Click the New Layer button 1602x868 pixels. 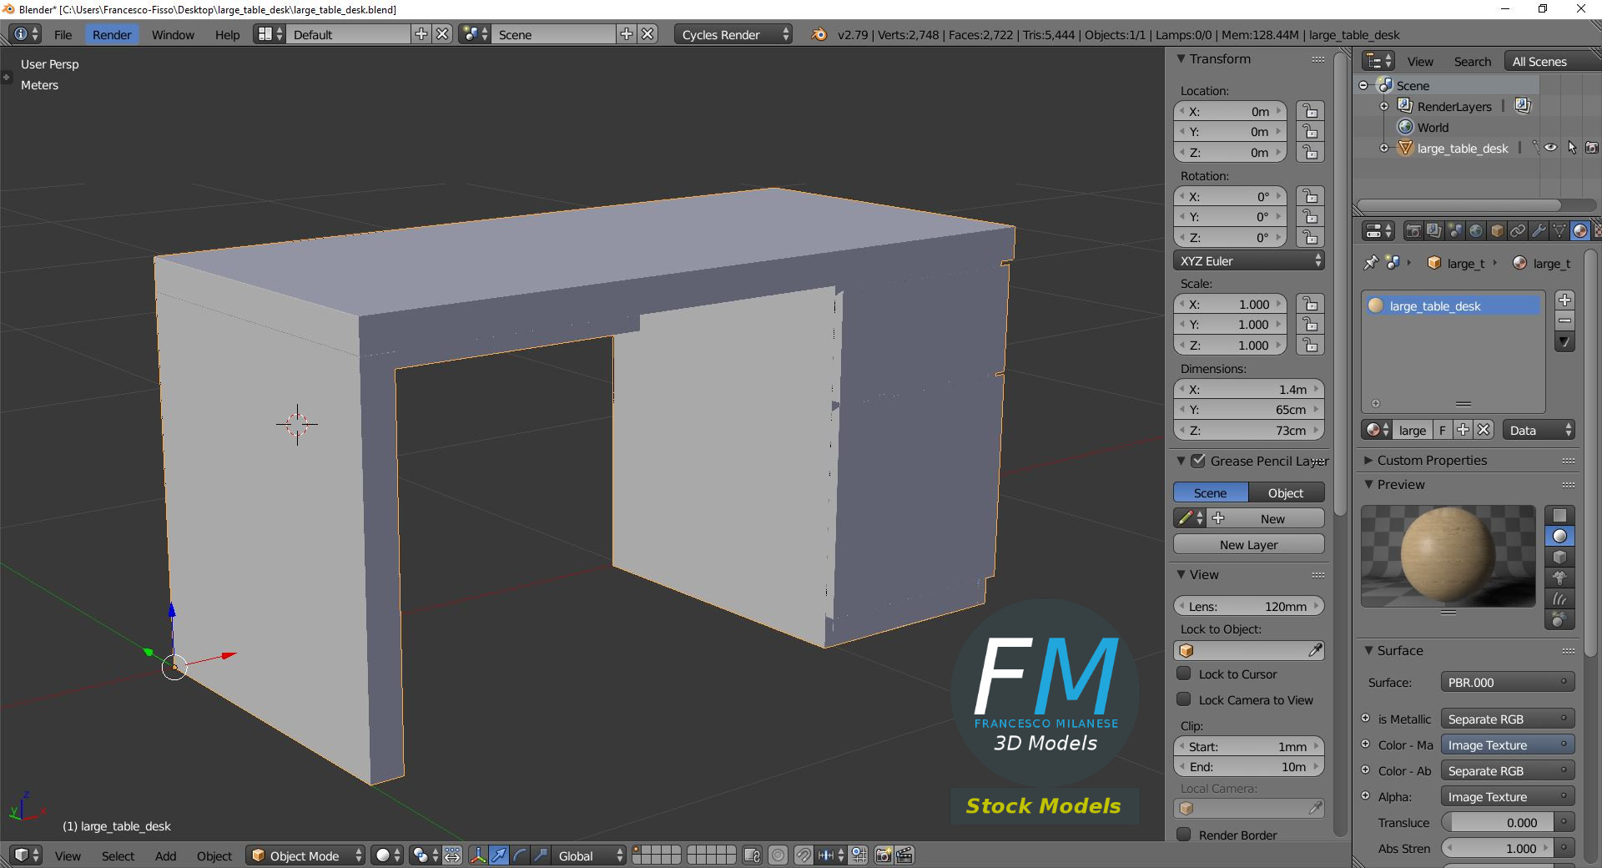[x=1248, y=544]
